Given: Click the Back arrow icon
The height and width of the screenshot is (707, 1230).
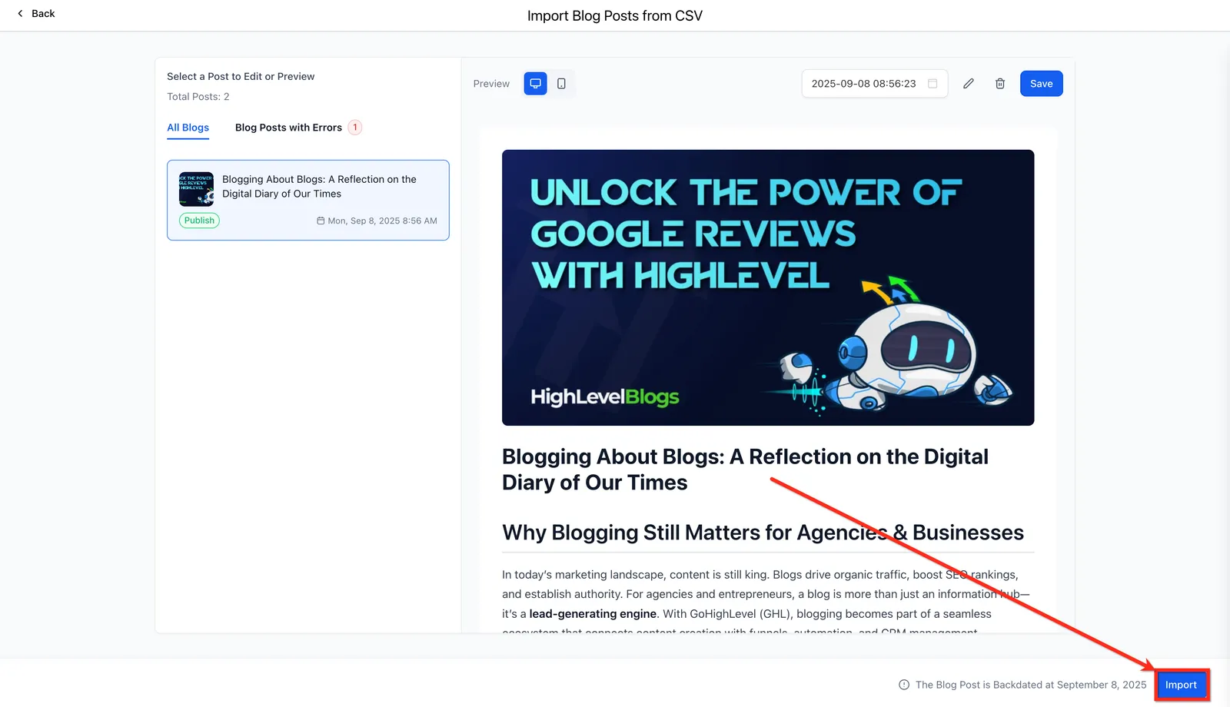Looking at the screenshot, I should (20, 13).
